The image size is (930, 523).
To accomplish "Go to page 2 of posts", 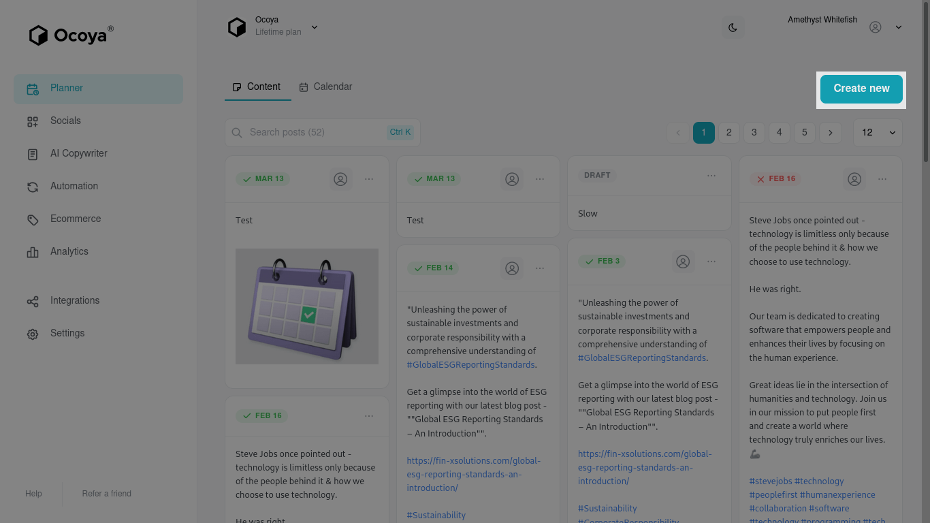I will tap(728, 133).
